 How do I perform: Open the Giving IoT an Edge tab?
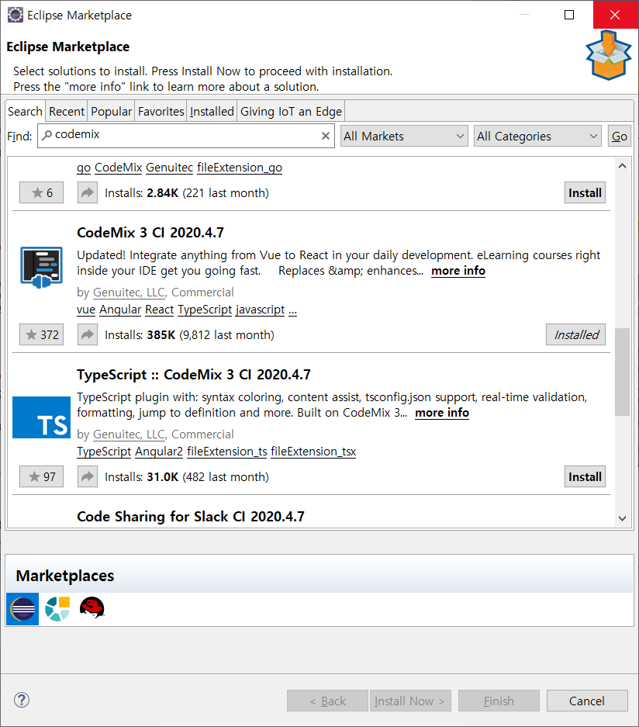(291, 112)
